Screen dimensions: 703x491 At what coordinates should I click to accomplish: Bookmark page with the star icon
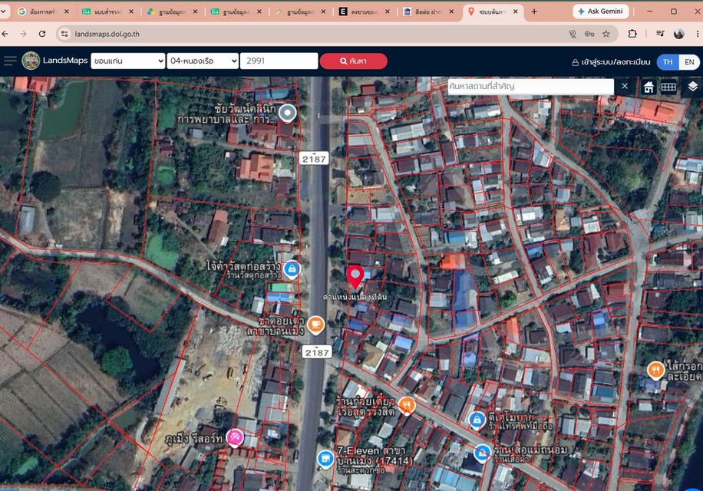click(606, 34)
